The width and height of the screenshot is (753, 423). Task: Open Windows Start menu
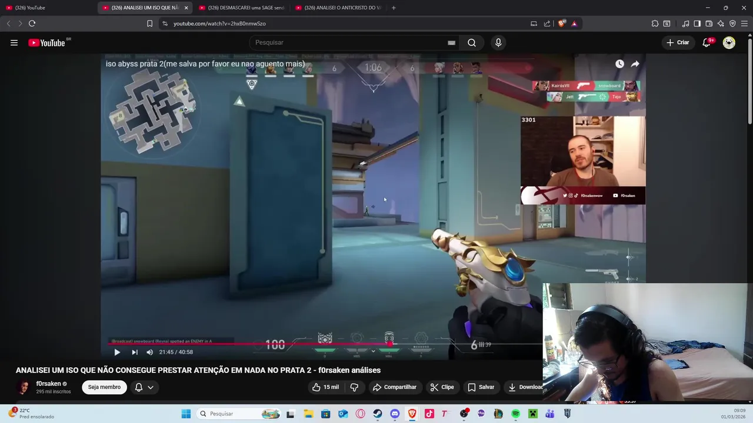186,414
